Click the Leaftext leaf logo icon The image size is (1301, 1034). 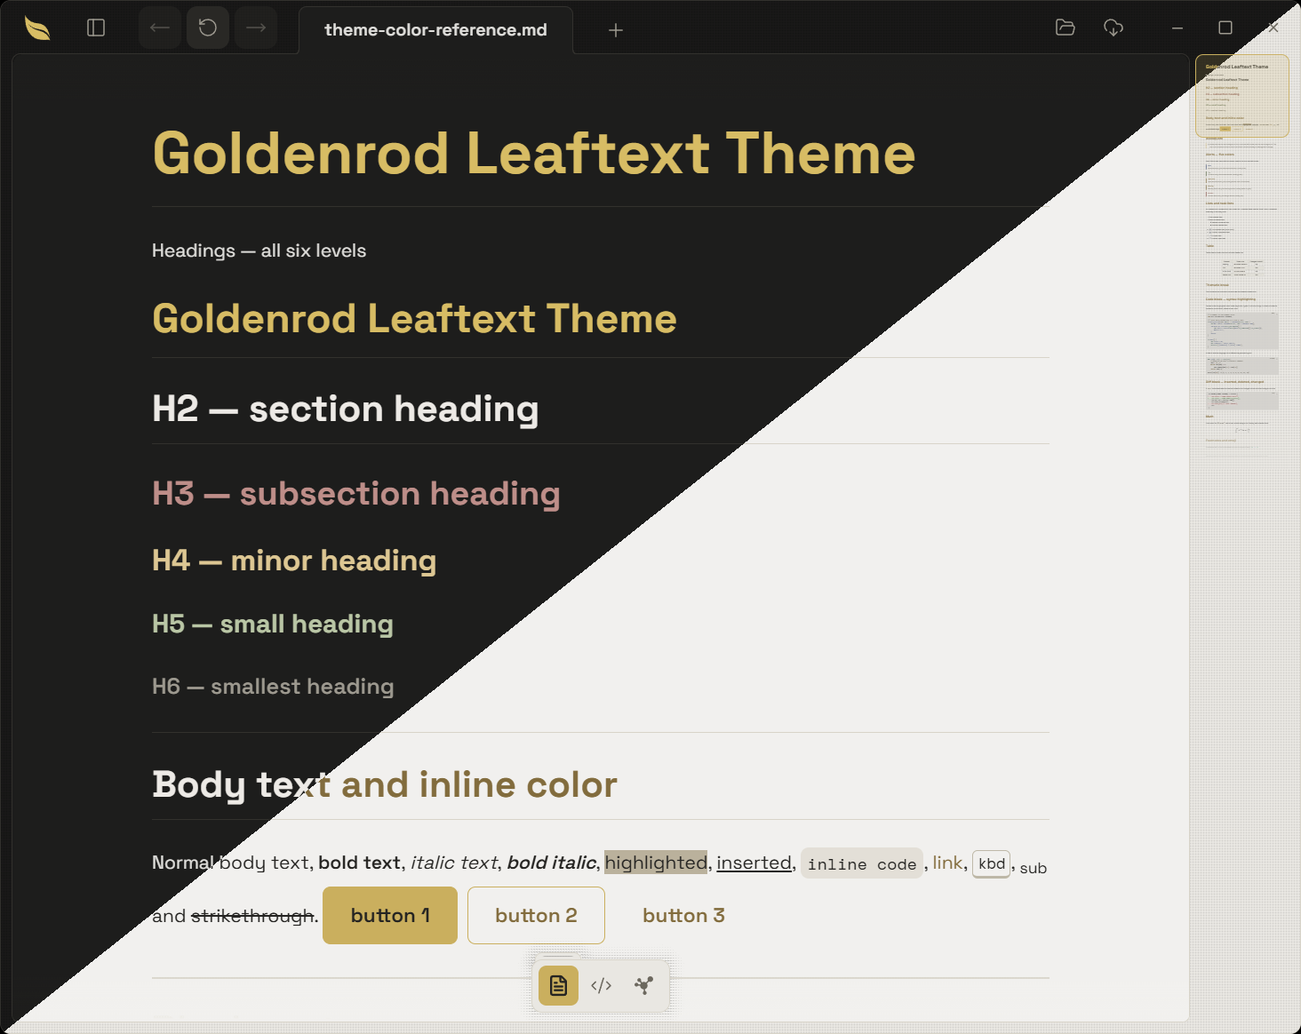[37, 28]
